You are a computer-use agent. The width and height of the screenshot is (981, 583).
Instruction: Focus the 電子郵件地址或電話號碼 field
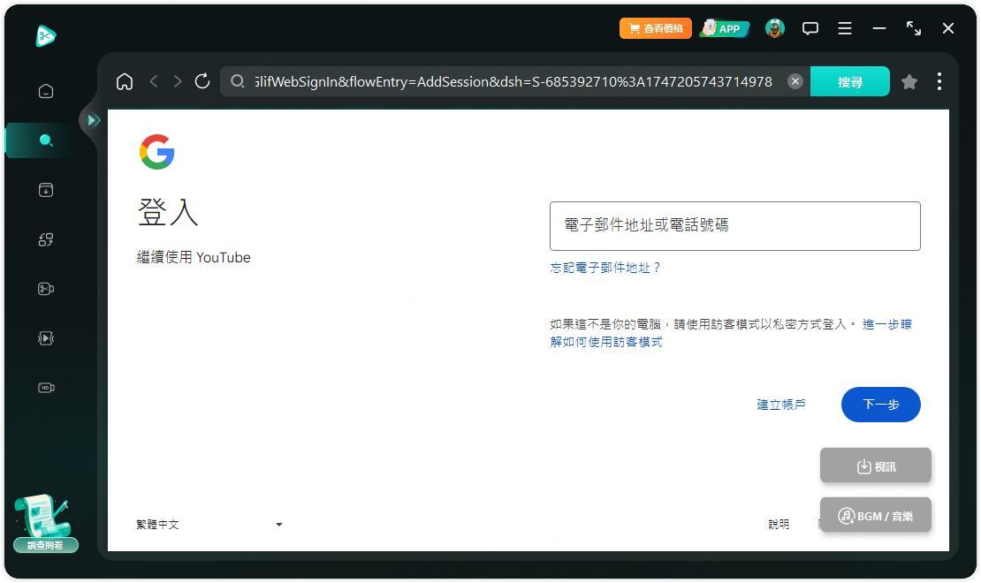(x=734, y=226)
